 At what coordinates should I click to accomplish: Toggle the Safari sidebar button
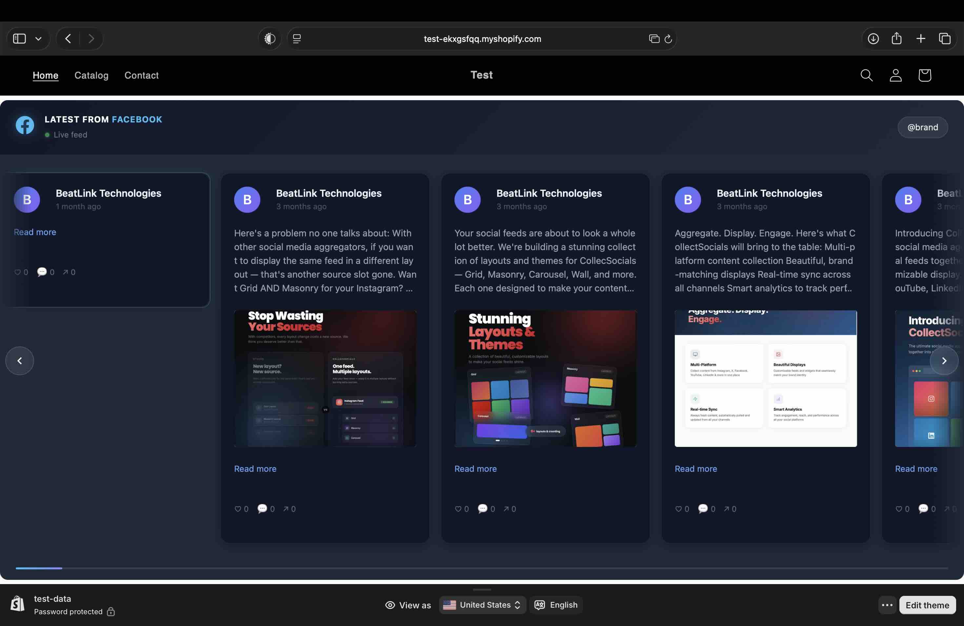click(x=19, y=39)
